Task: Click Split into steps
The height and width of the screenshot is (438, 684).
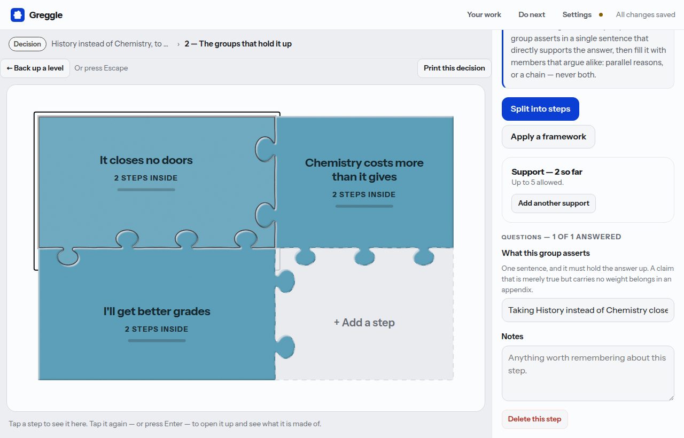Action: point(540,109)
